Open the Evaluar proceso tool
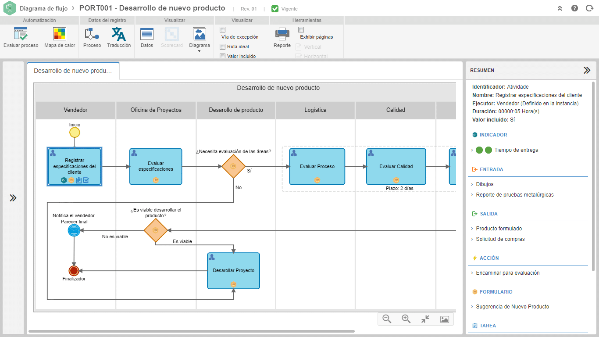Viewport: 599px width, 337px height. coord(21,38)
